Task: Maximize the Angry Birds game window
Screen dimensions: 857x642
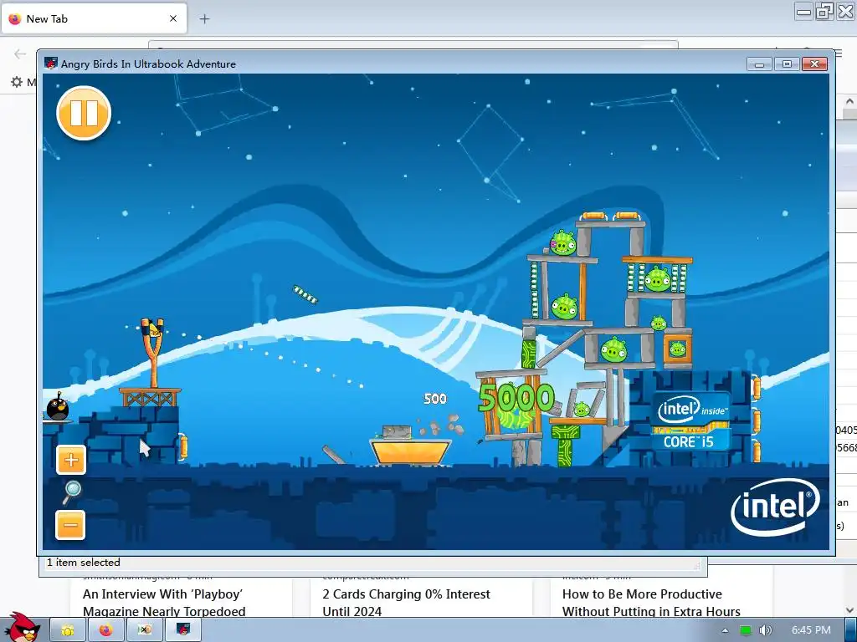Action: coord(787,64)
